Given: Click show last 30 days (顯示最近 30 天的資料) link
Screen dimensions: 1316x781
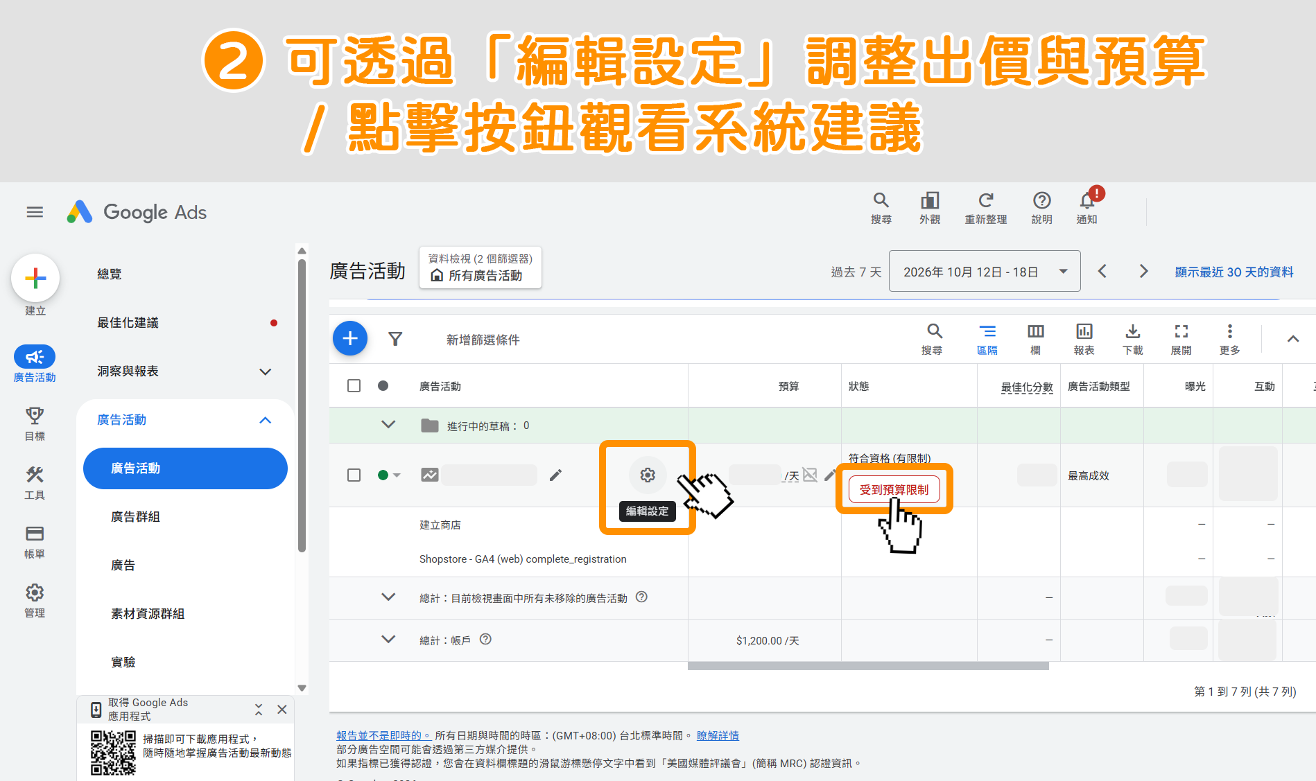Looking at the screenshot, I should point(1234,272).
